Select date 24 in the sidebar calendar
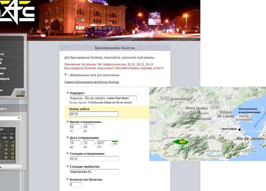Viewport: 266px width, 191px height. click(x=13, y=154)
